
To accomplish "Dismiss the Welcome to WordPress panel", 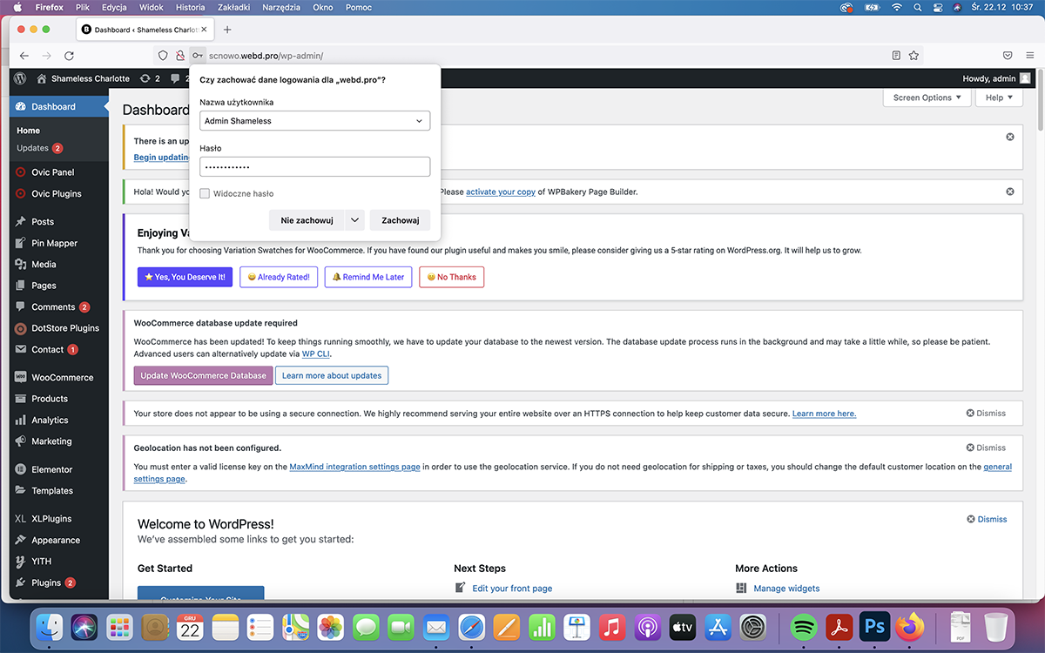I will [x=987, y=519].
